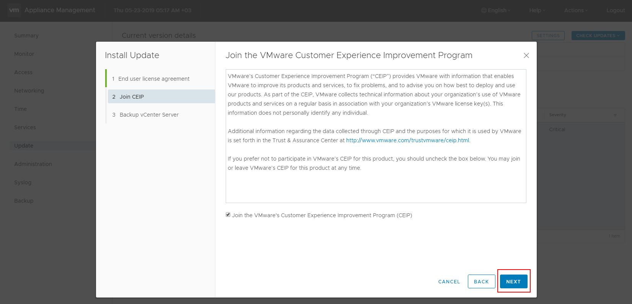The image size is (632, 304).
Task: Expand the Check Updates dropdown button
Action: (x=598, y=36)
